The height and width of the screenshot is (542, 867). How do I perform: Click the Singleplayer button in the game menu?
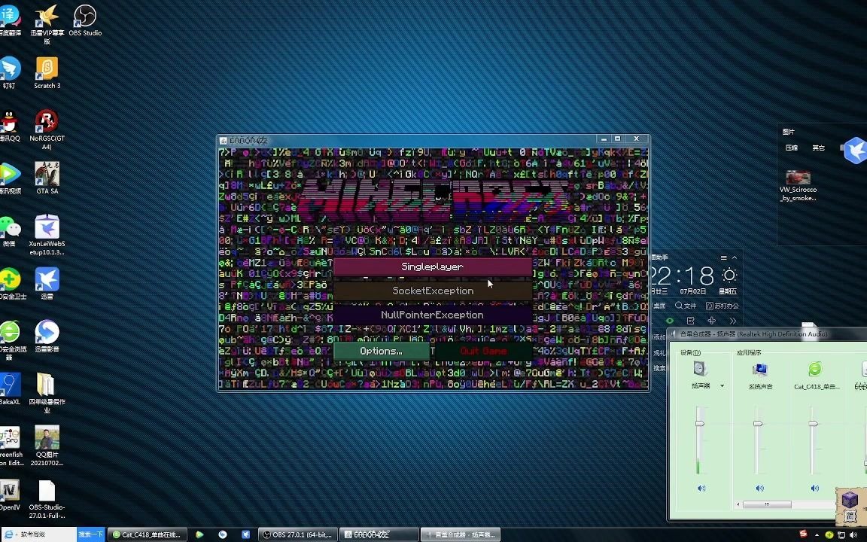click(433, 266)
